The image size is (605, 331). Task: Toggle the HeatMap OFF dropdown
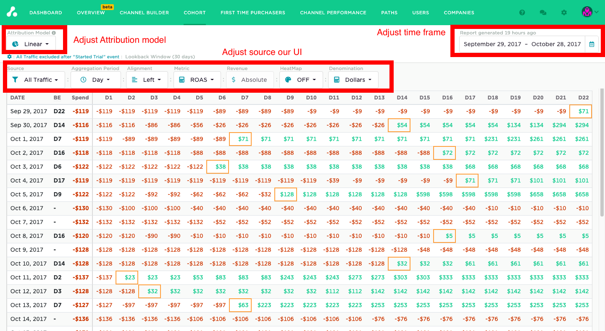coord(301,80)
